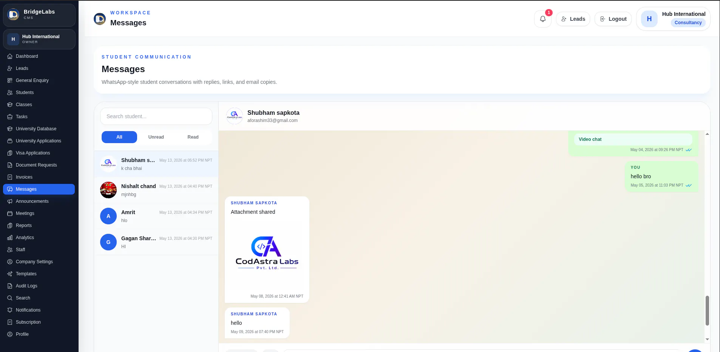Viewport: 720px width, 352px height.
Task: Open Invoices in sidebar
Action: [x=39, y=177]
